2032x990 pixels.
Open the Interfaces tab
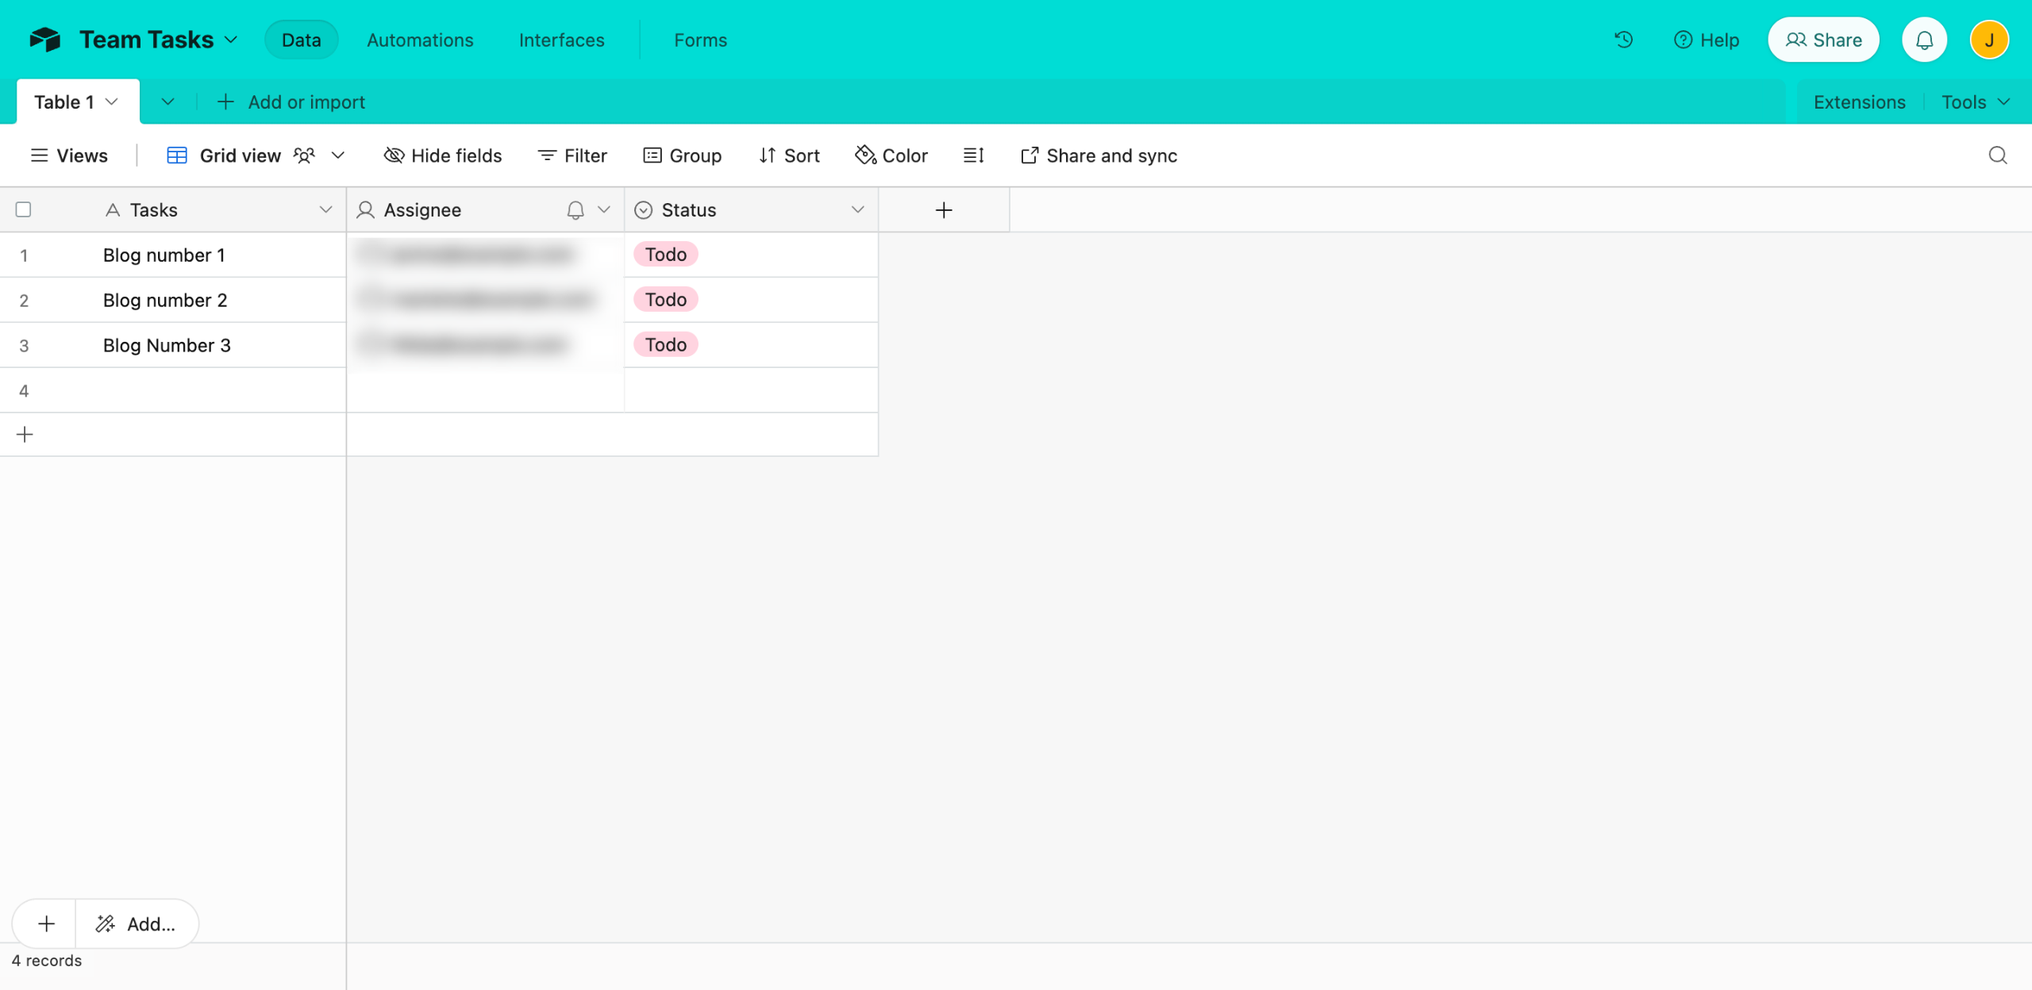tap(561, 40)
